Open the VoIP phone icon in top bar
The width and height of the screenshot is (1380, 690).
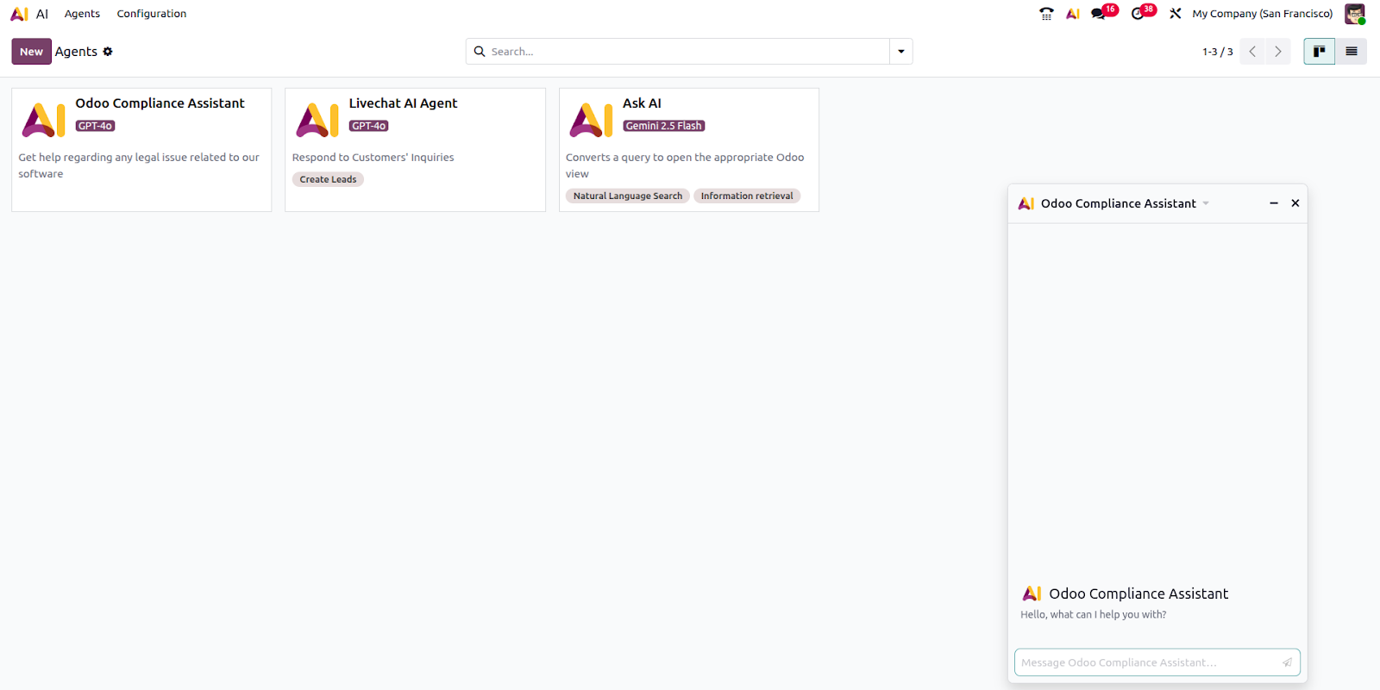[1046, 14]
